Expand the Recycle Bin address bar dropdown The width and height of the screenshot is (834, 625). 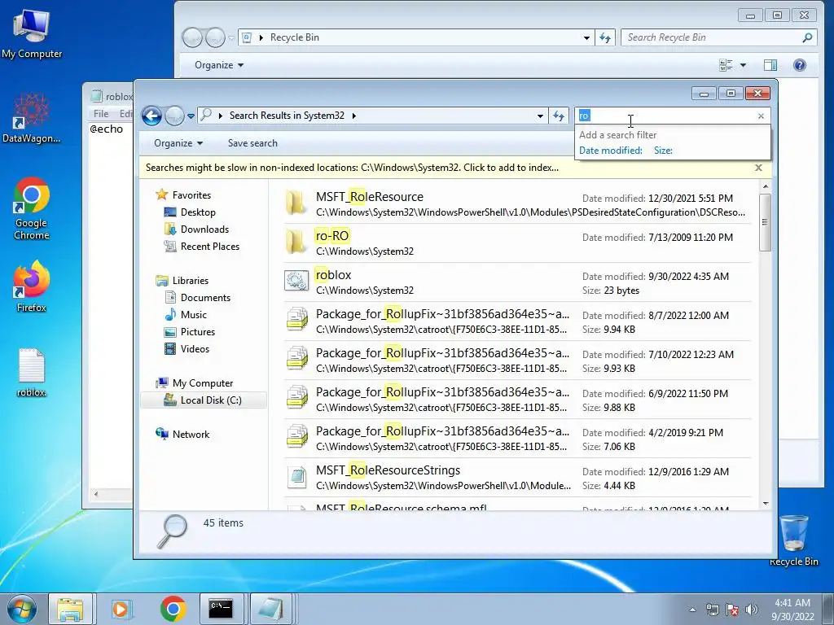tap(586, 37)
